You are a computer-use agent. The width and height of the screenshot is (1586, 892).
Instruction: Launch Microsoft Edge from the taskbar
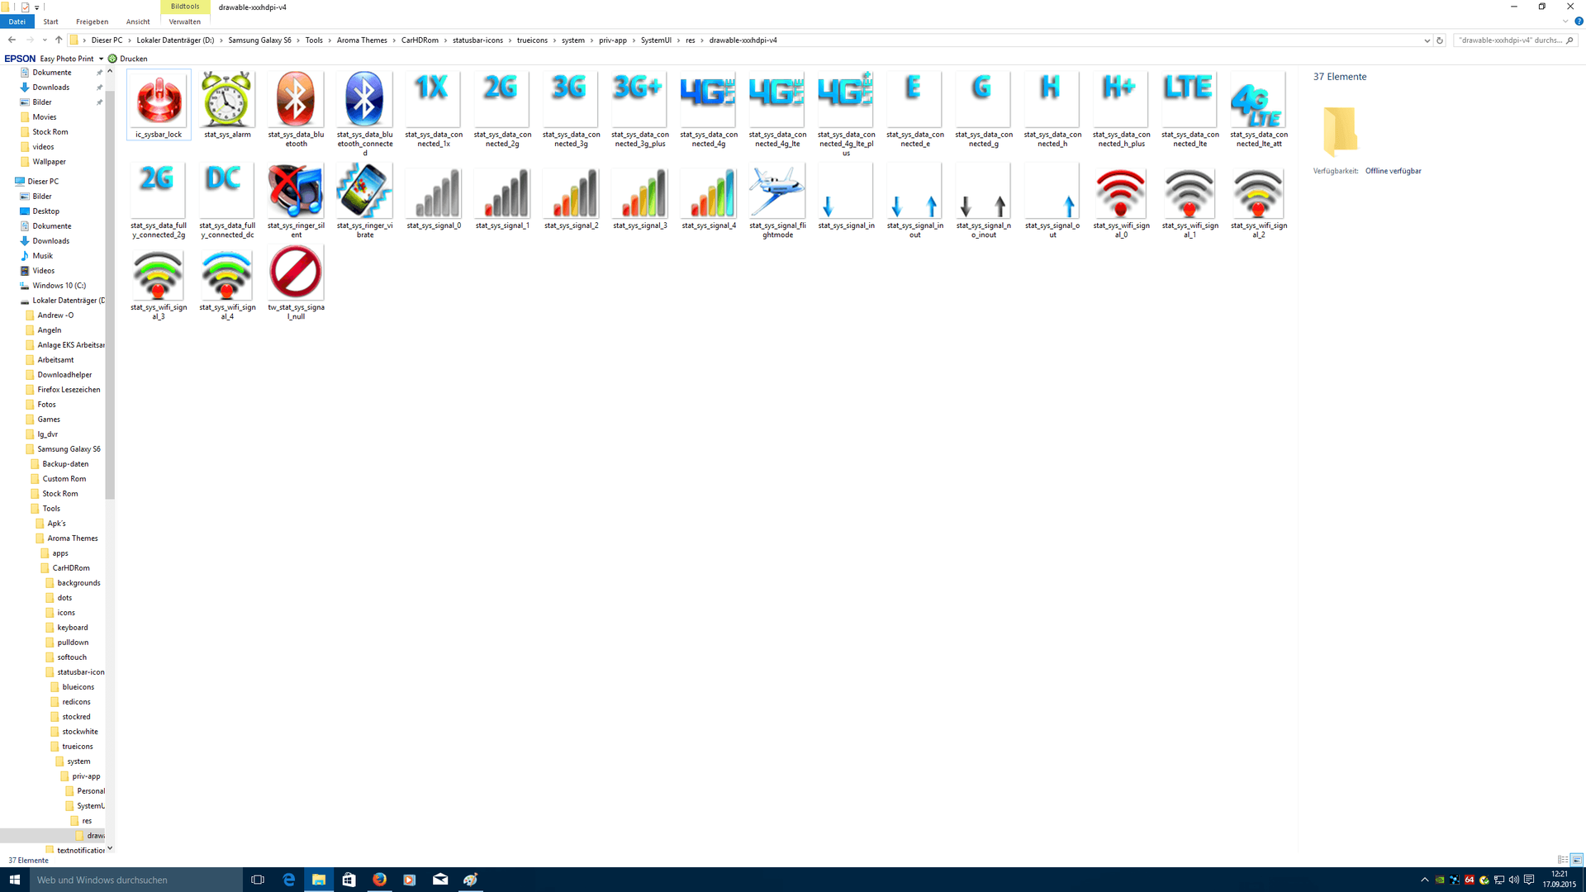pyautogui.click(x=288, y=880)
